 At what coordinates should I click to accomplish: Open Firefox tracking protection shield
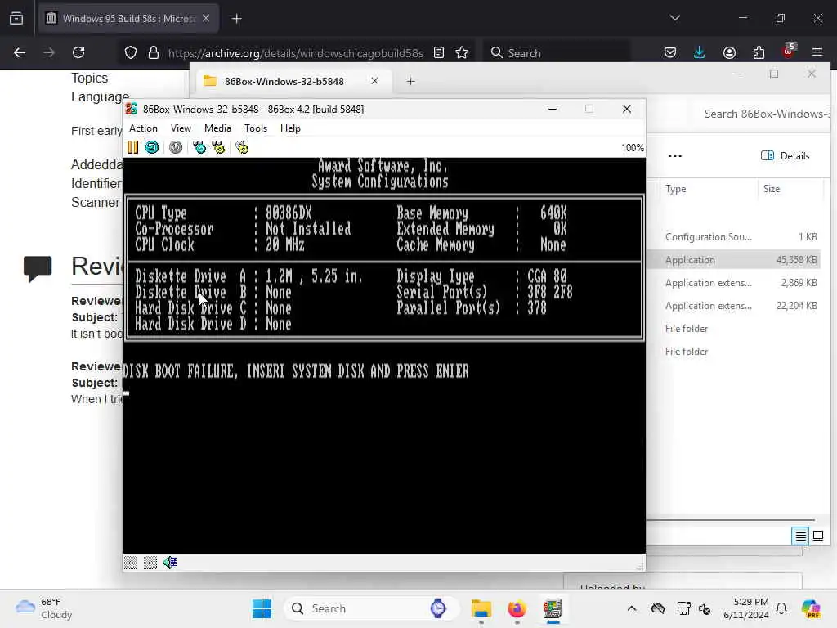[131, 53]
